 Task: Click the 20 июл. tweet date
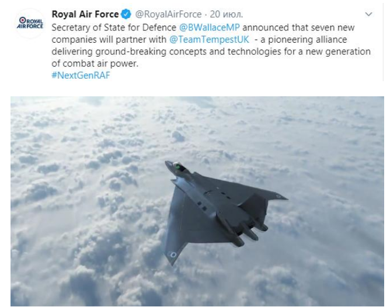(x=227, y=15)
